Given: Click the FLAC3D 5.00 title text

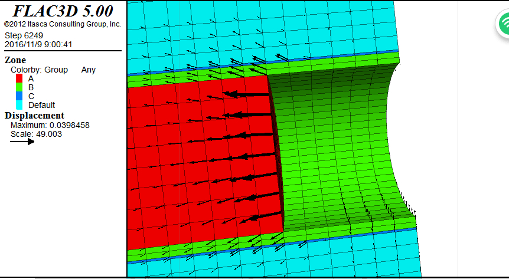Looking at the screenshot, I should 63,11.
